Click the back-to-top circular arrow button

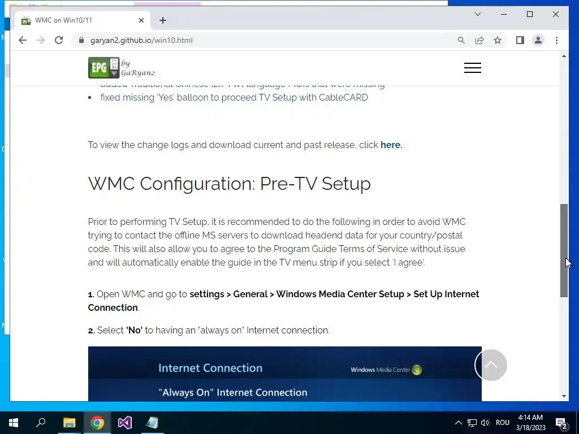tap(491, 365)
